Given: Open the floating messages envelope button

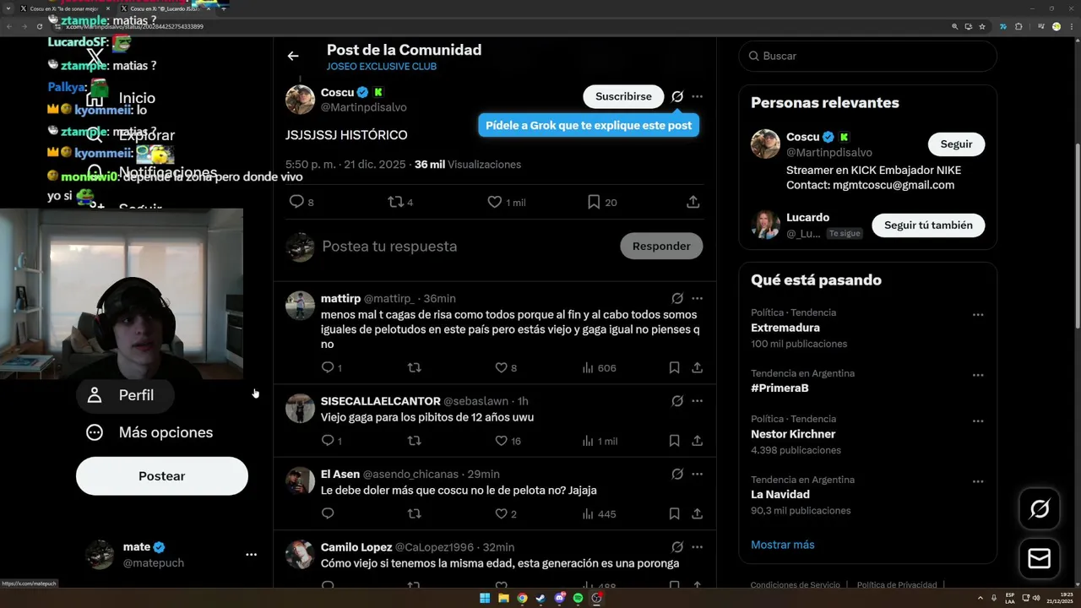Looking at the screenshot, I should click(1040, 558).
